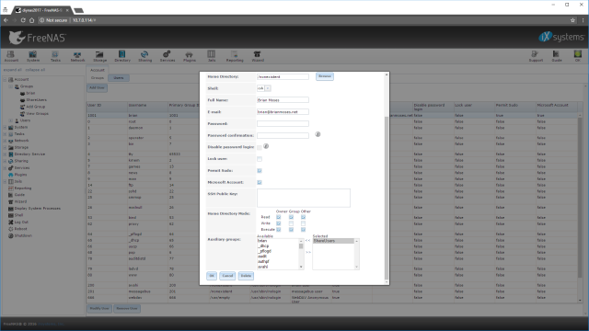Uncheck the Microsoft Account checkbox
Viewport: 589px width, 331px height.
pos(260,182)
